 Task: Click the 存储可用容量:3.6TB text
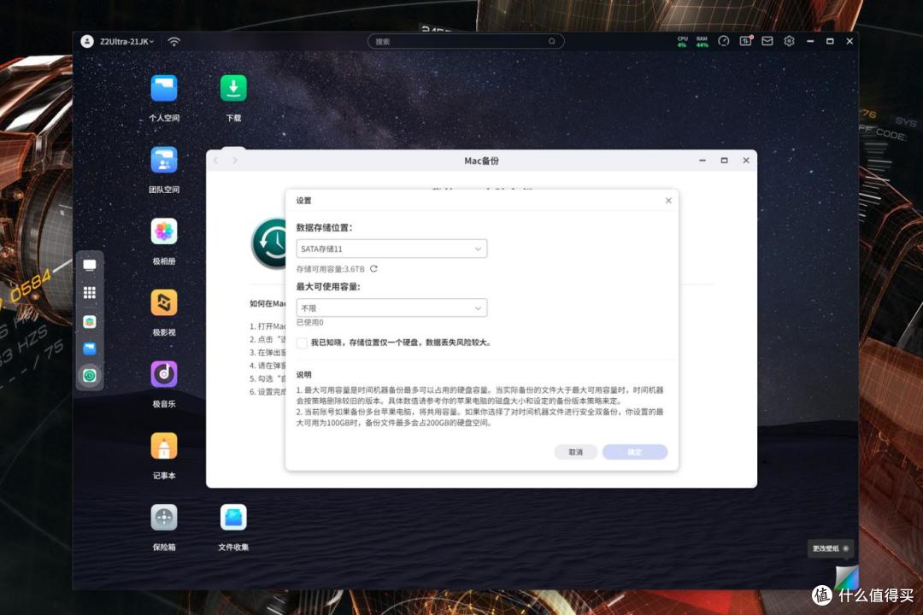[330, 269]
